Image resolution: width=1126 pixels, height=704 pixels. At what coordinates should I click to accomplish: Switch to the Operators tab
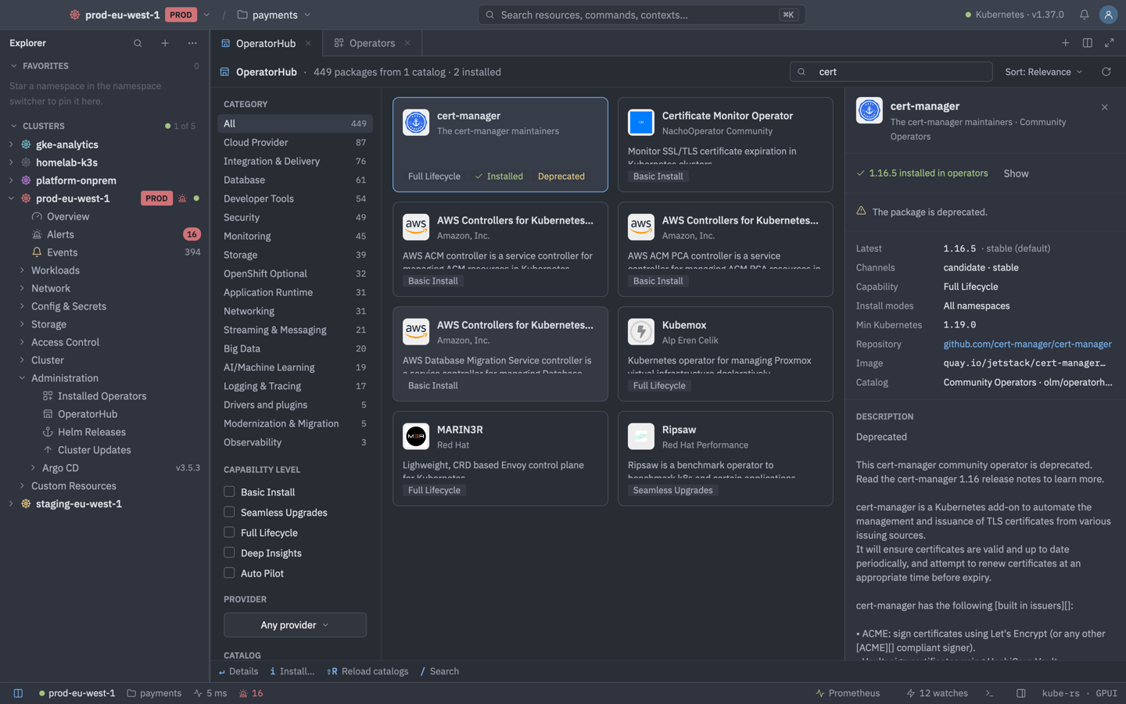372,43
